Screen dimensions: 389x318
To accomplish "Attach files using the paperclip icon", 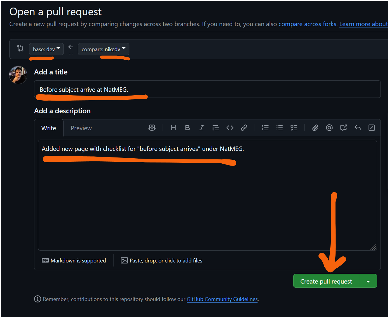I will tap(315, 128).
